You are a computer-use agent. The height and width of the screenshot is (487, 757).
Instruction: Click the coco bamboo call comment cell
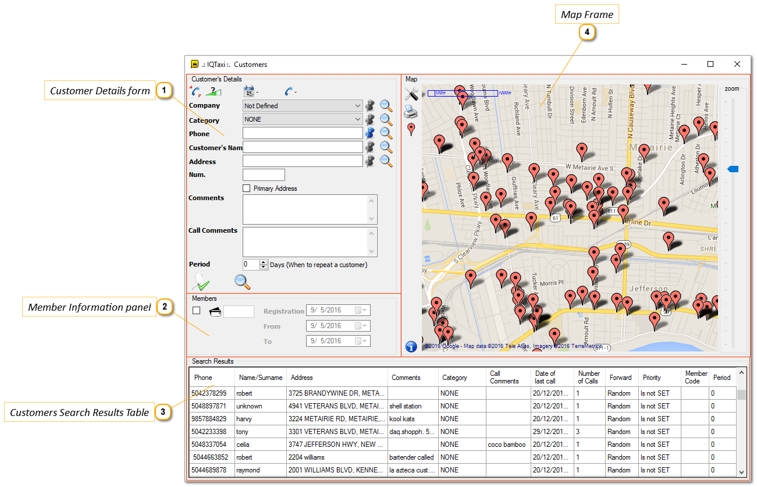(x=509, y=445)
